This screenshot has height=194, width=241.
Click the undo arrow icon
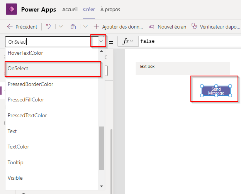(48, 27)
